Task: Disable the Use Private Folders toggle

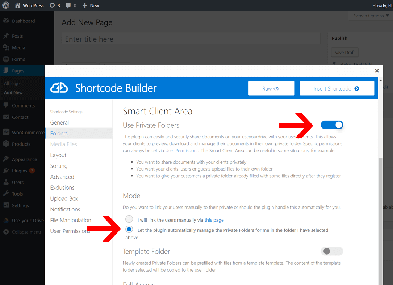Action: pos(332,125)
